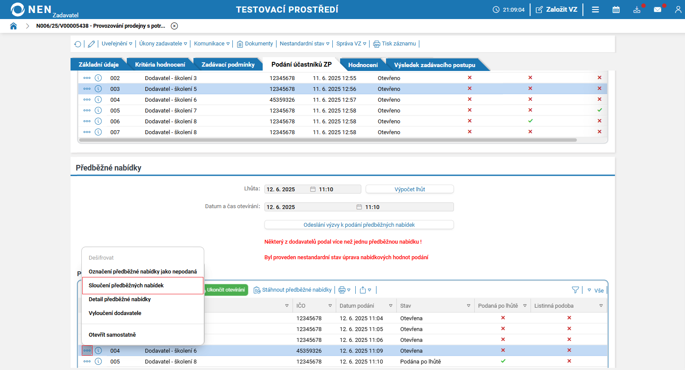Screen dimensions: 685x370
Task: Click the pencil edit icon
Action: pyautogui.click(x=91, y=44)
